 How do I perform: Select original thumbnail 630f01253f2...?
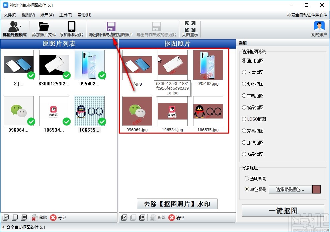[x=54, y=65]
